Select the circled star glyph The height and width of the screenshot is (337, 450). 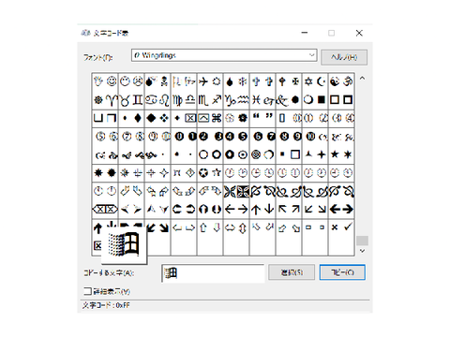point(203,173)
